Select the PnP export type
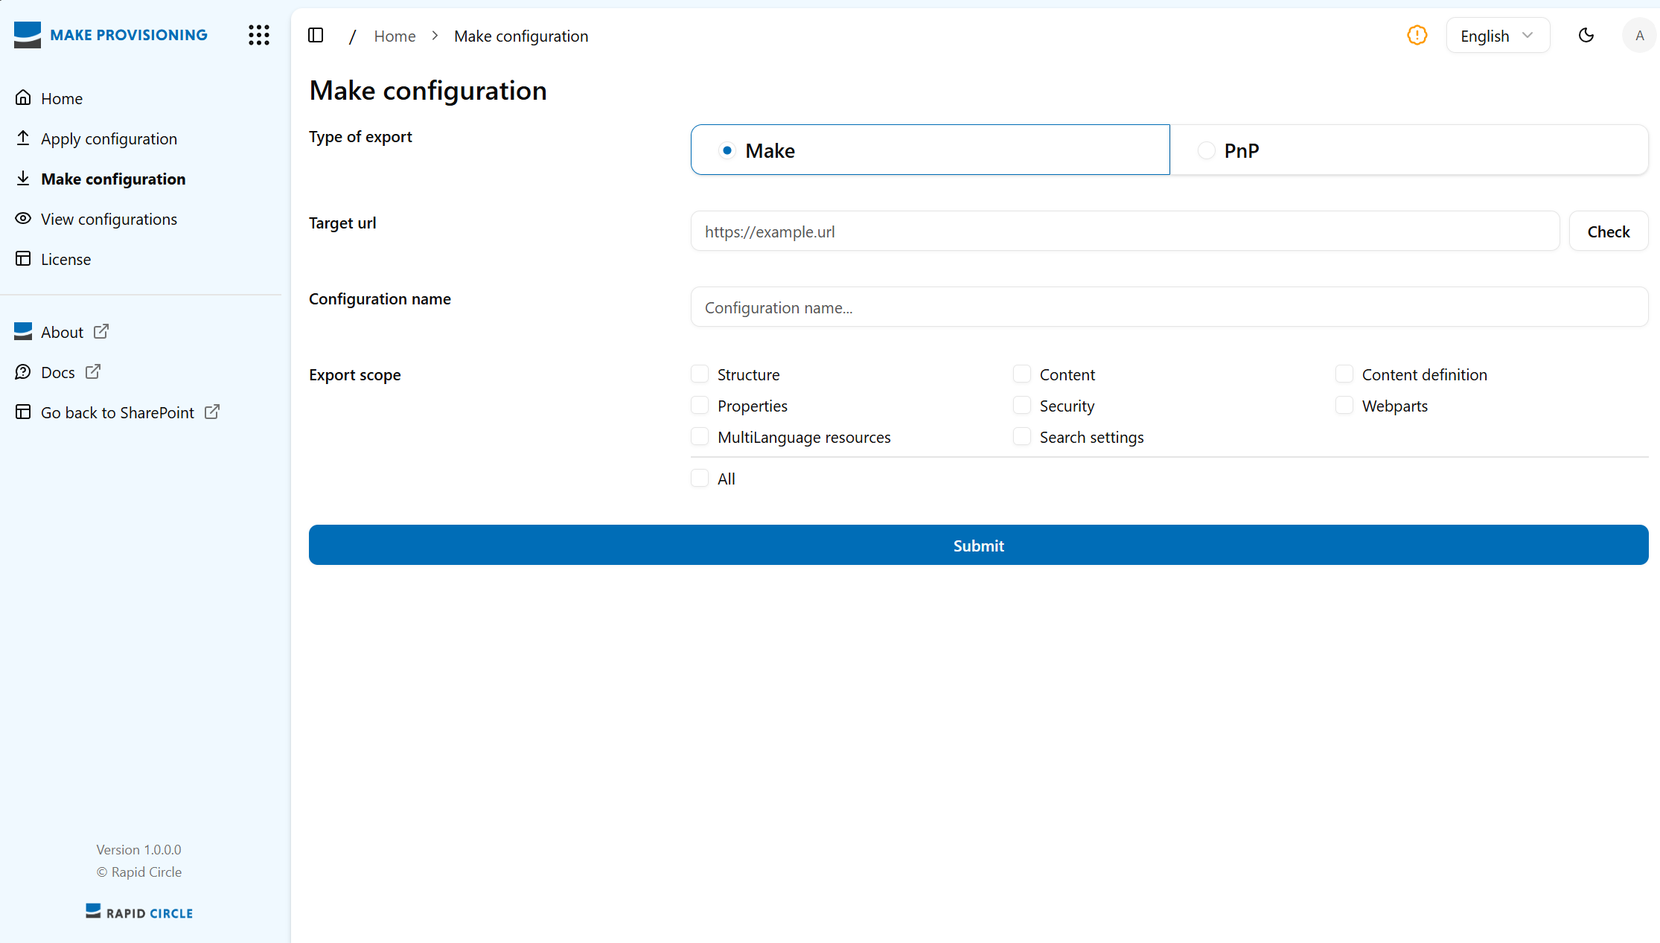The image size is (1660, 943). coord(1206,150)
